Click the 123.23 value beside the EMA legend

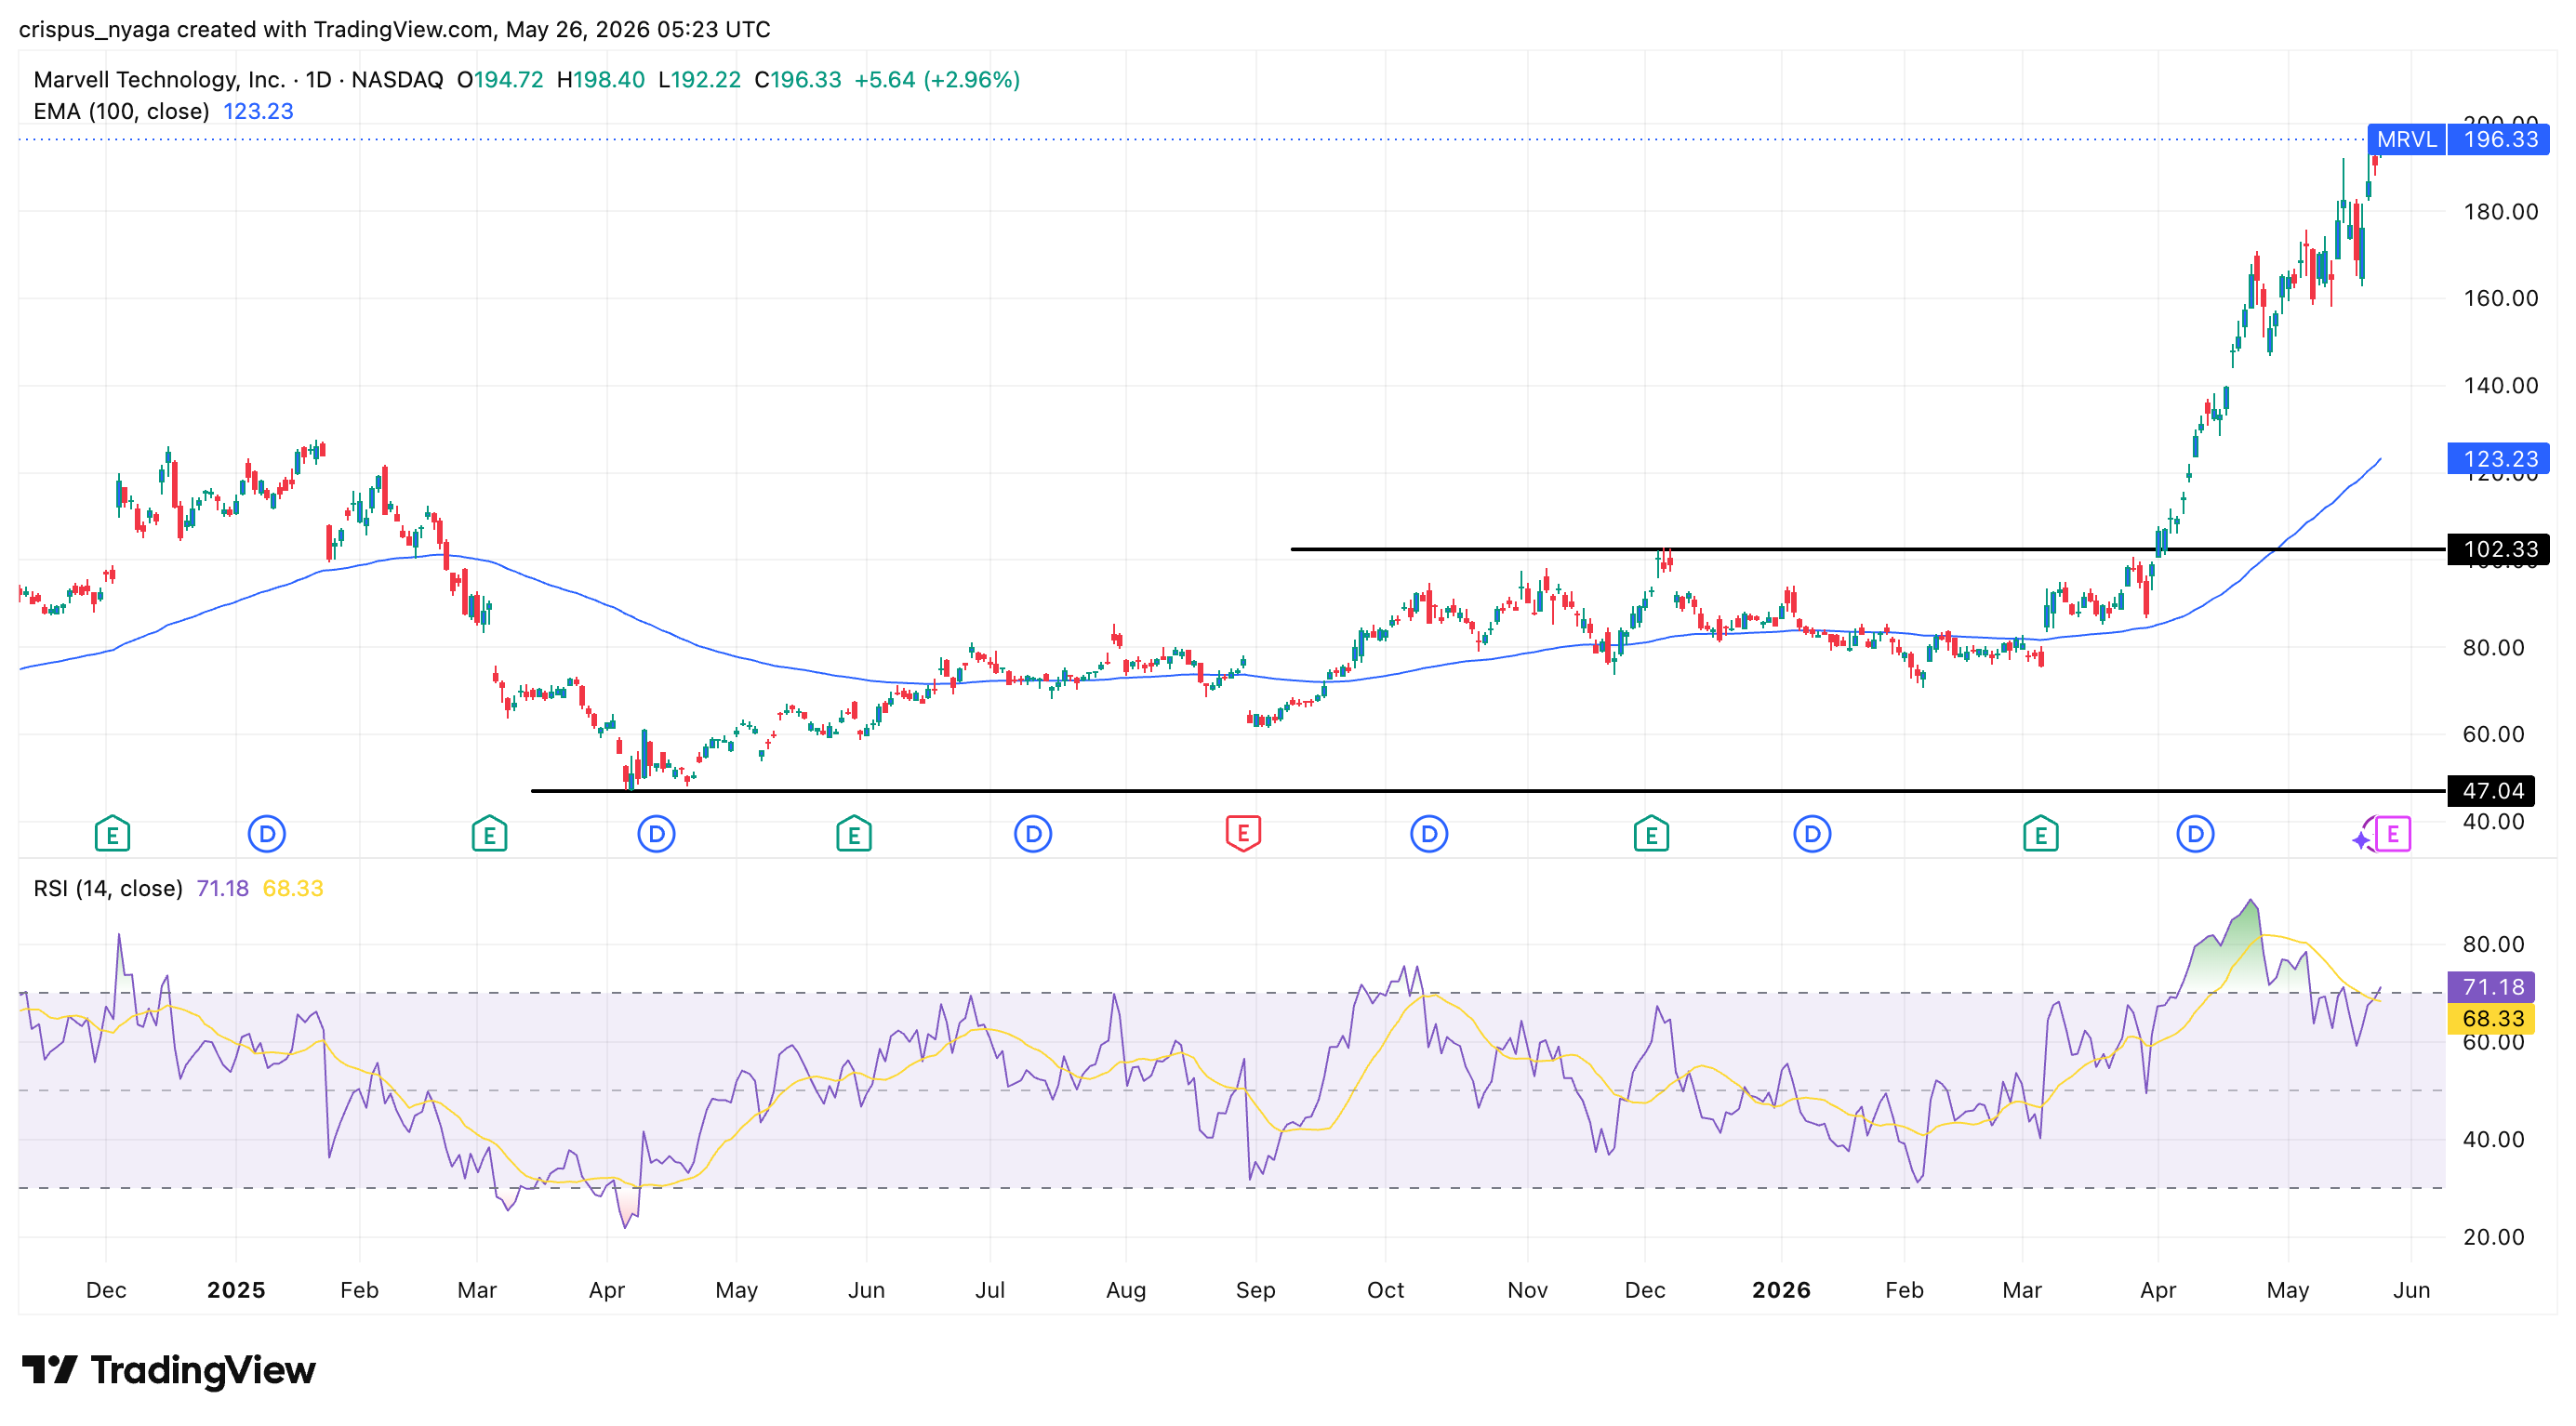point(258,111)
